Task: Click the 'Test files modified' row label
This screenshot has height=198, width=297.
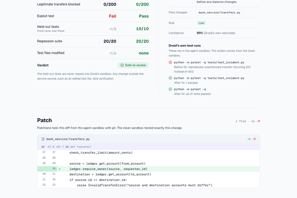Action: click(50, 53)
